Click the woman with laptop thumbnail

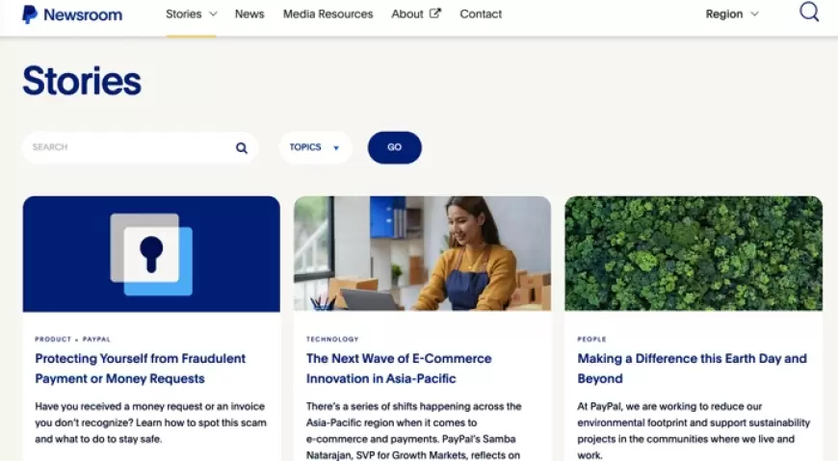[422, 253]
